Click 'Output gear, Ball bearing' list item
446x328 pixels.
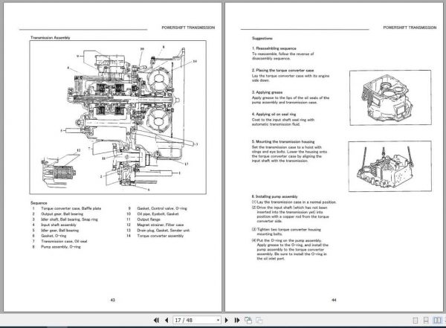[x=62, y=213]
